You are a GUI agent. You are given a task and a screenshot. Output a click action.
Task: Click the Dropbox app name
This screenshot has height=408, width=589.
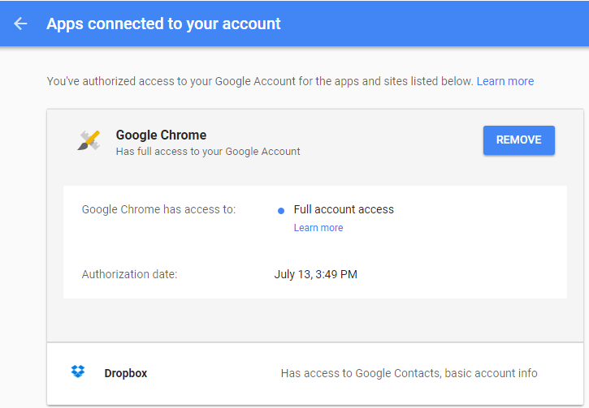pyautogui.click(x=125, y=373)
